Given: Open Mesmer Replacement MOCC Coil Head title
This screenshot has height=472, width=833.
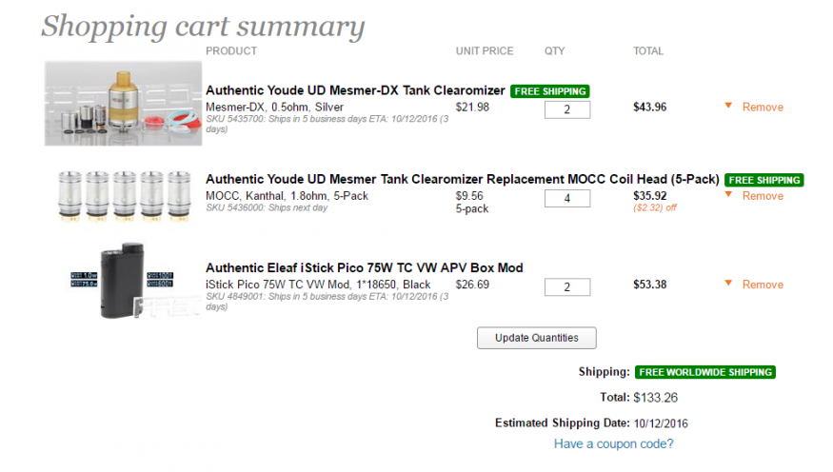Looking at the screenshot, I should (462, 179).
